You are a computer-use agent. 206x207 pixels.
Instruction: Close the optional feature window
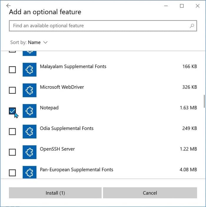click(x=197, y=6)
